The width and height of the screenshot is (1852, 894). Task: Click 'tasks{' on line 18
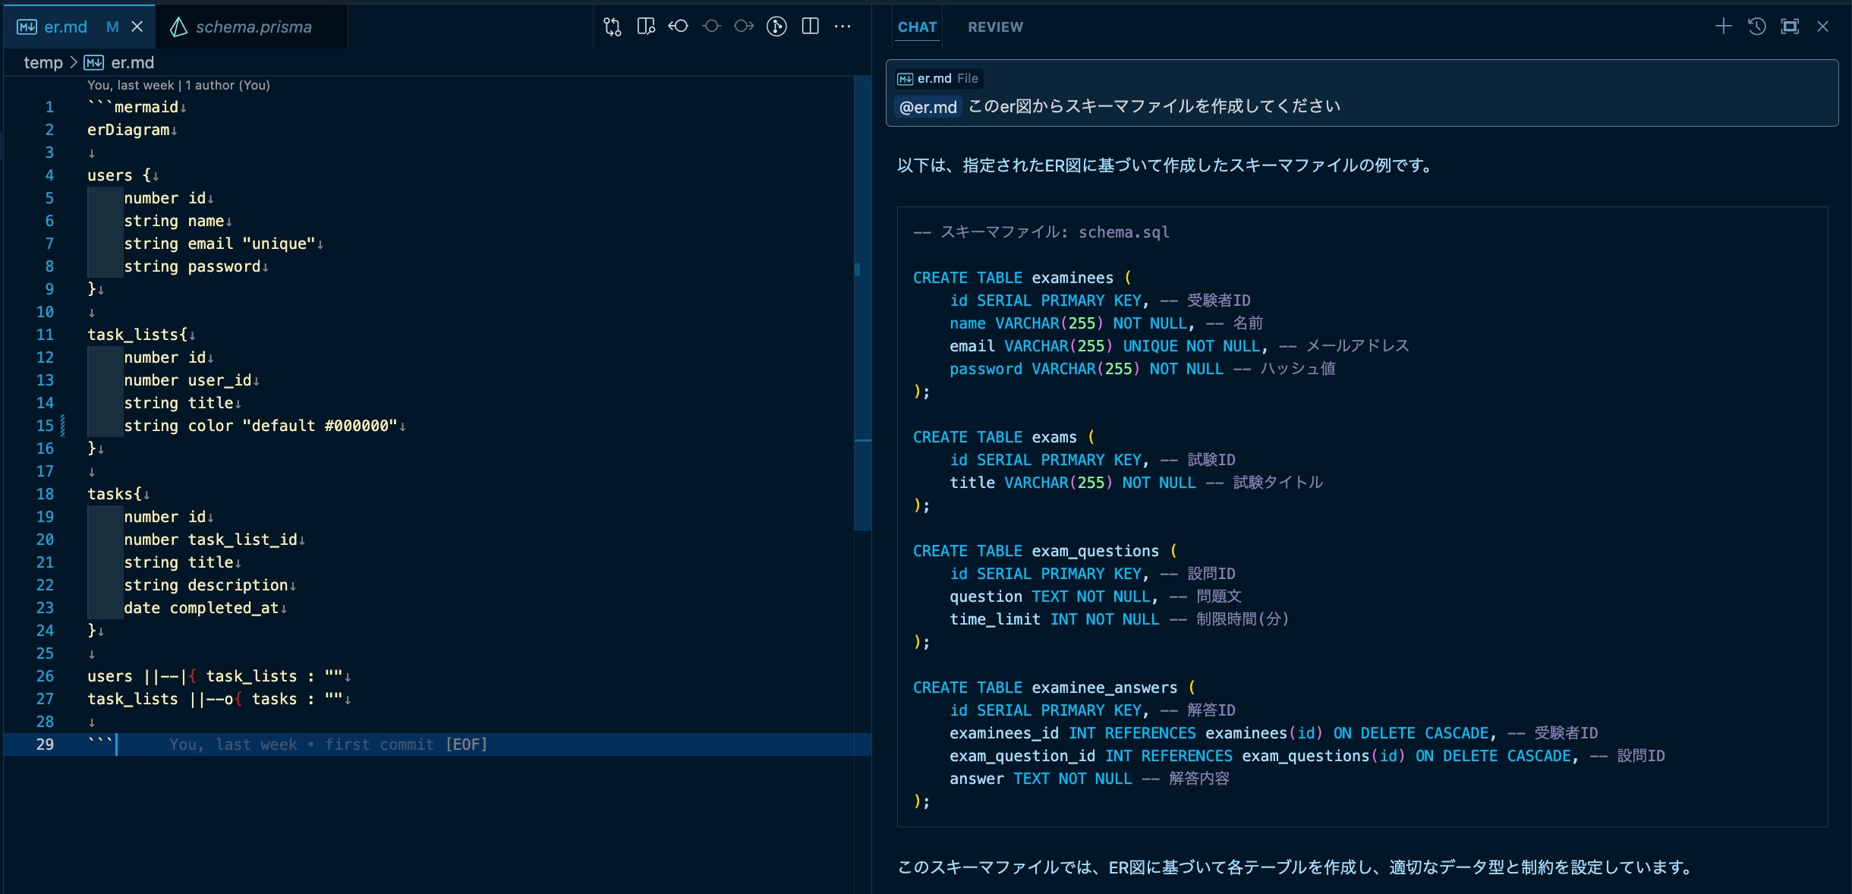coord(115,494)
